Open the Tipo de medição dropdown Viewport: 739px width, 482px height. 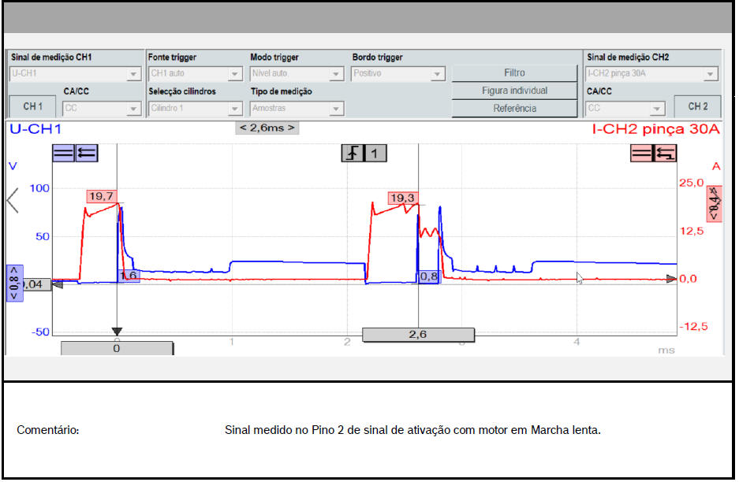pyautogui.click(x=297, y=109)
